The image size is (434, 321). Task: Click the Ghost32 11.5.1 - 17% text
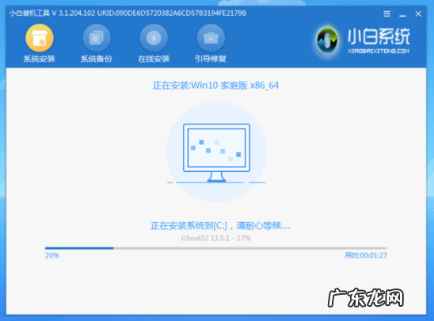click(216, 239)
